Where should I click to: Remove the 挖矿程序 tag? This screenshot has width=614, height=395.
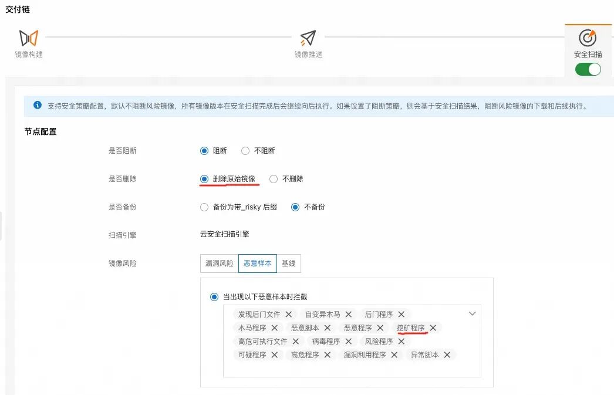(x=433, y=328)
